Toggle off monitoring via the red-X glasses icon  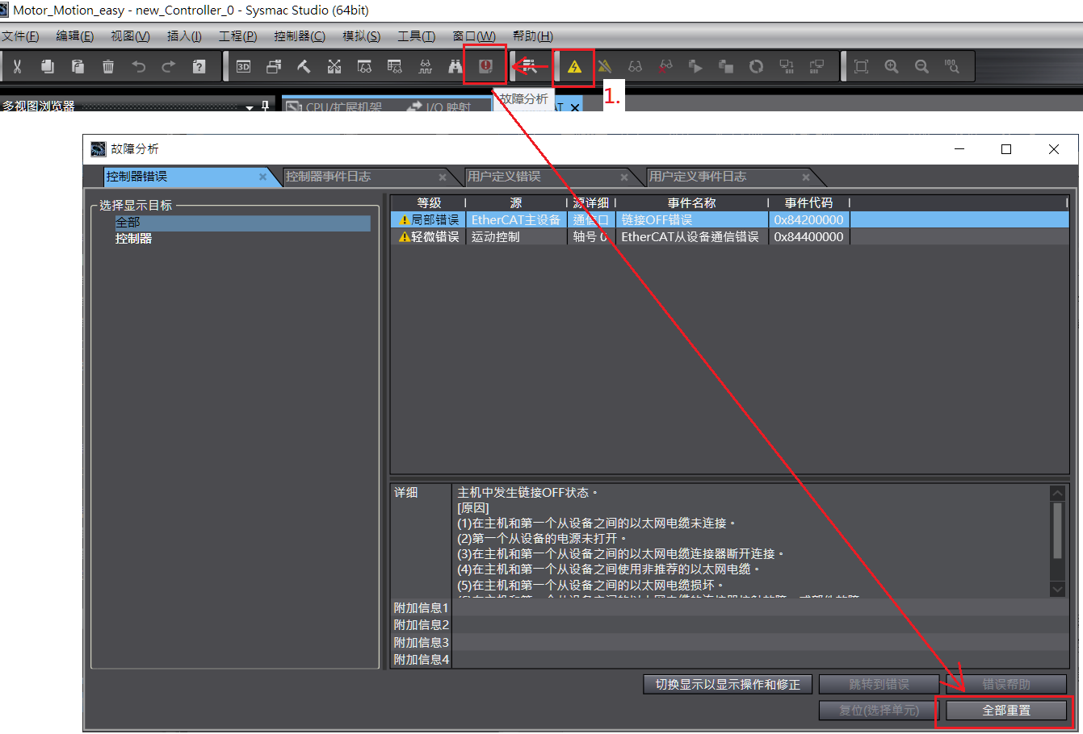tap(666, 66)
